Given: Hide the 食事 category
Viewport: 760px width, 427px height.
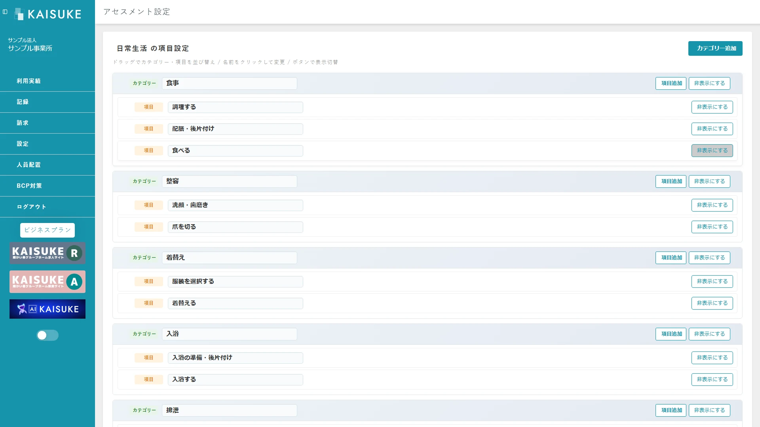Looking at the screenshot, I should click(x=709, y=83).
